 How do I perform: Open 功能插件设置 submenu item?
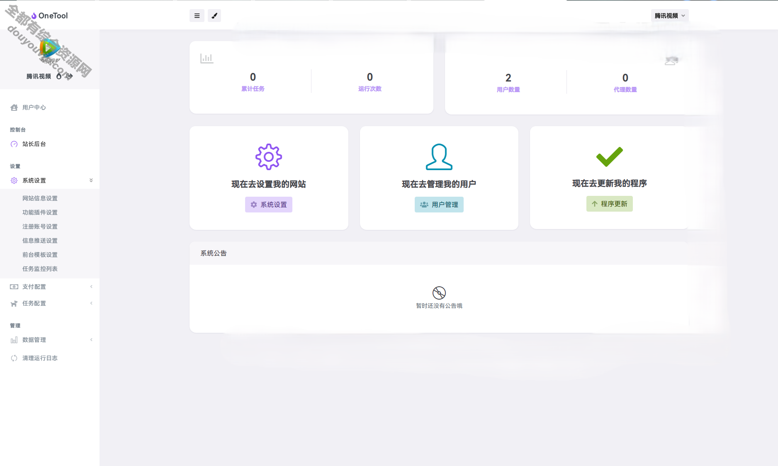pos(40,212)
